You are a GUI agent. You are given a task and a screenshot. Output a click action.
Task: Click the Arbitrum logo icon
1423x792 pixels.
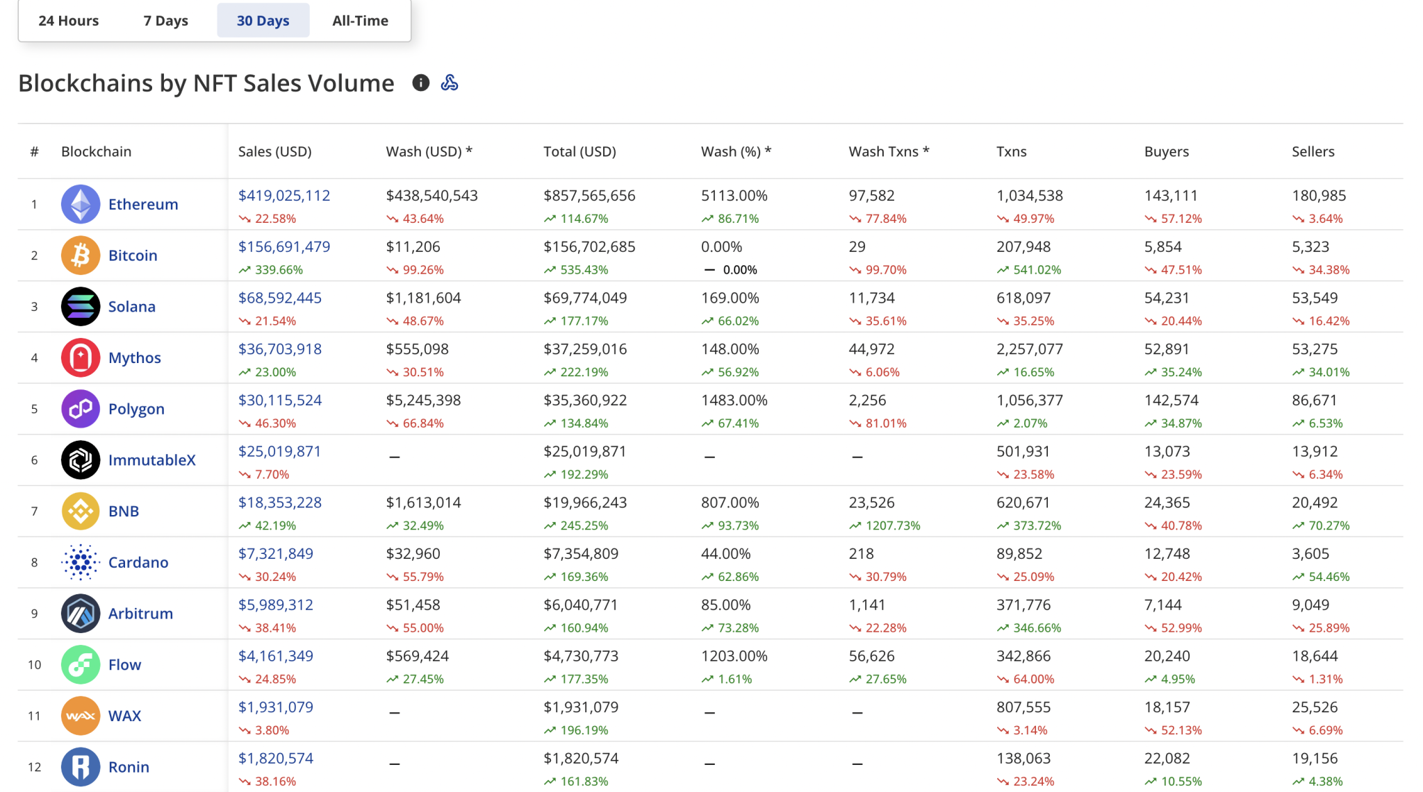(x=81, y=614)
